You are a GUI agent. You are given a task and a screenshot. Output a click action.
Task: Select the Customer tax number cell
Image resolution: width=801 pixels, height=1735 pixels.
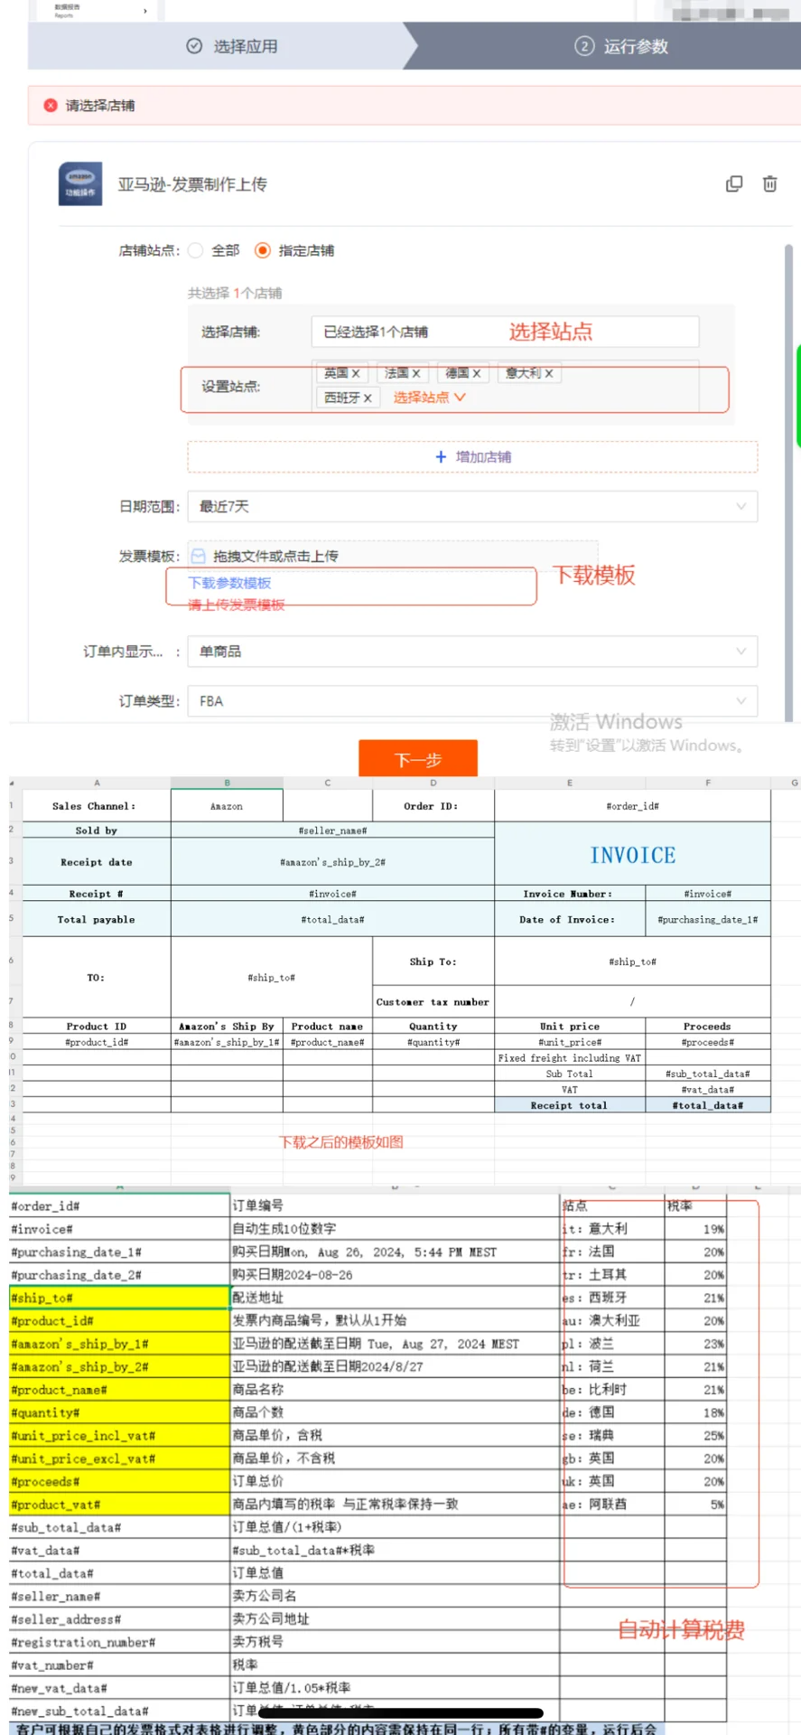pyautogui.click(x=433, y=1002)
